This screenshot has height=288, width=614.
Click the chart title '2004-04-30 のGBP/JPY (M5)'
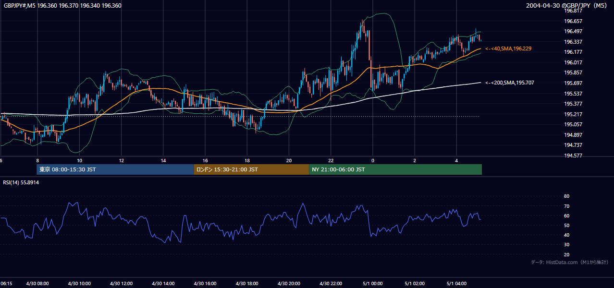tap(567, 6)
